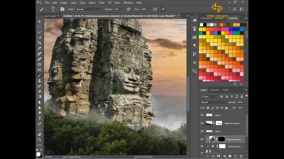The width and height of the screenshot is (284, 159).
Task: Switch to the Histogram tab
Action: 205,18
